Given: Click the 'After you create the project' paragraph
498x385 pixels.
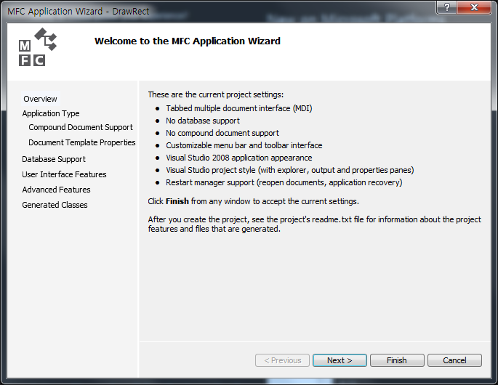Looking at the screenshot, I should pyautogui.click(x=314, y=224).
